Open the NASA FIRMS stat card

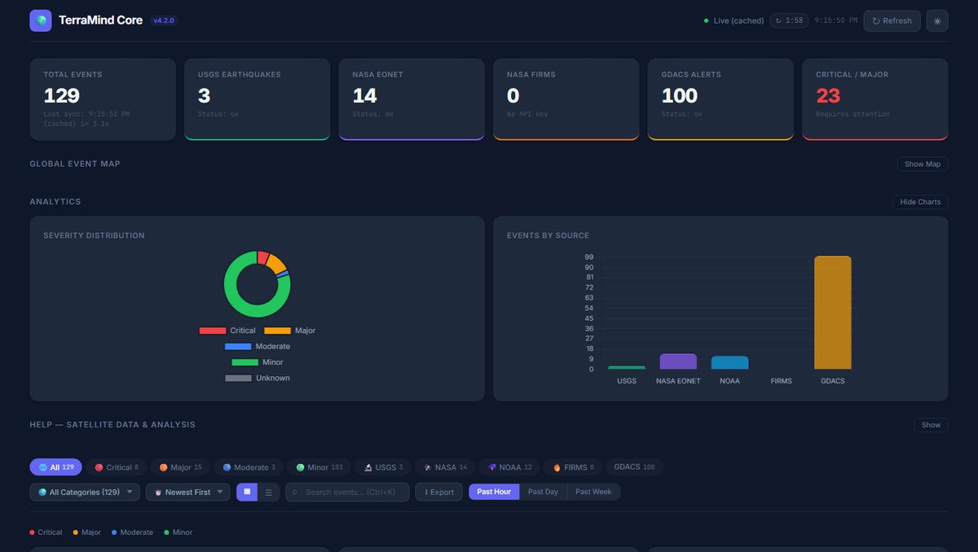tap(566, 99)
